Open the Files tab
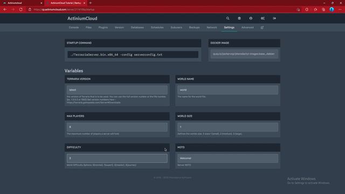Viewport: 345px width, 194px height. click(88, 27)
